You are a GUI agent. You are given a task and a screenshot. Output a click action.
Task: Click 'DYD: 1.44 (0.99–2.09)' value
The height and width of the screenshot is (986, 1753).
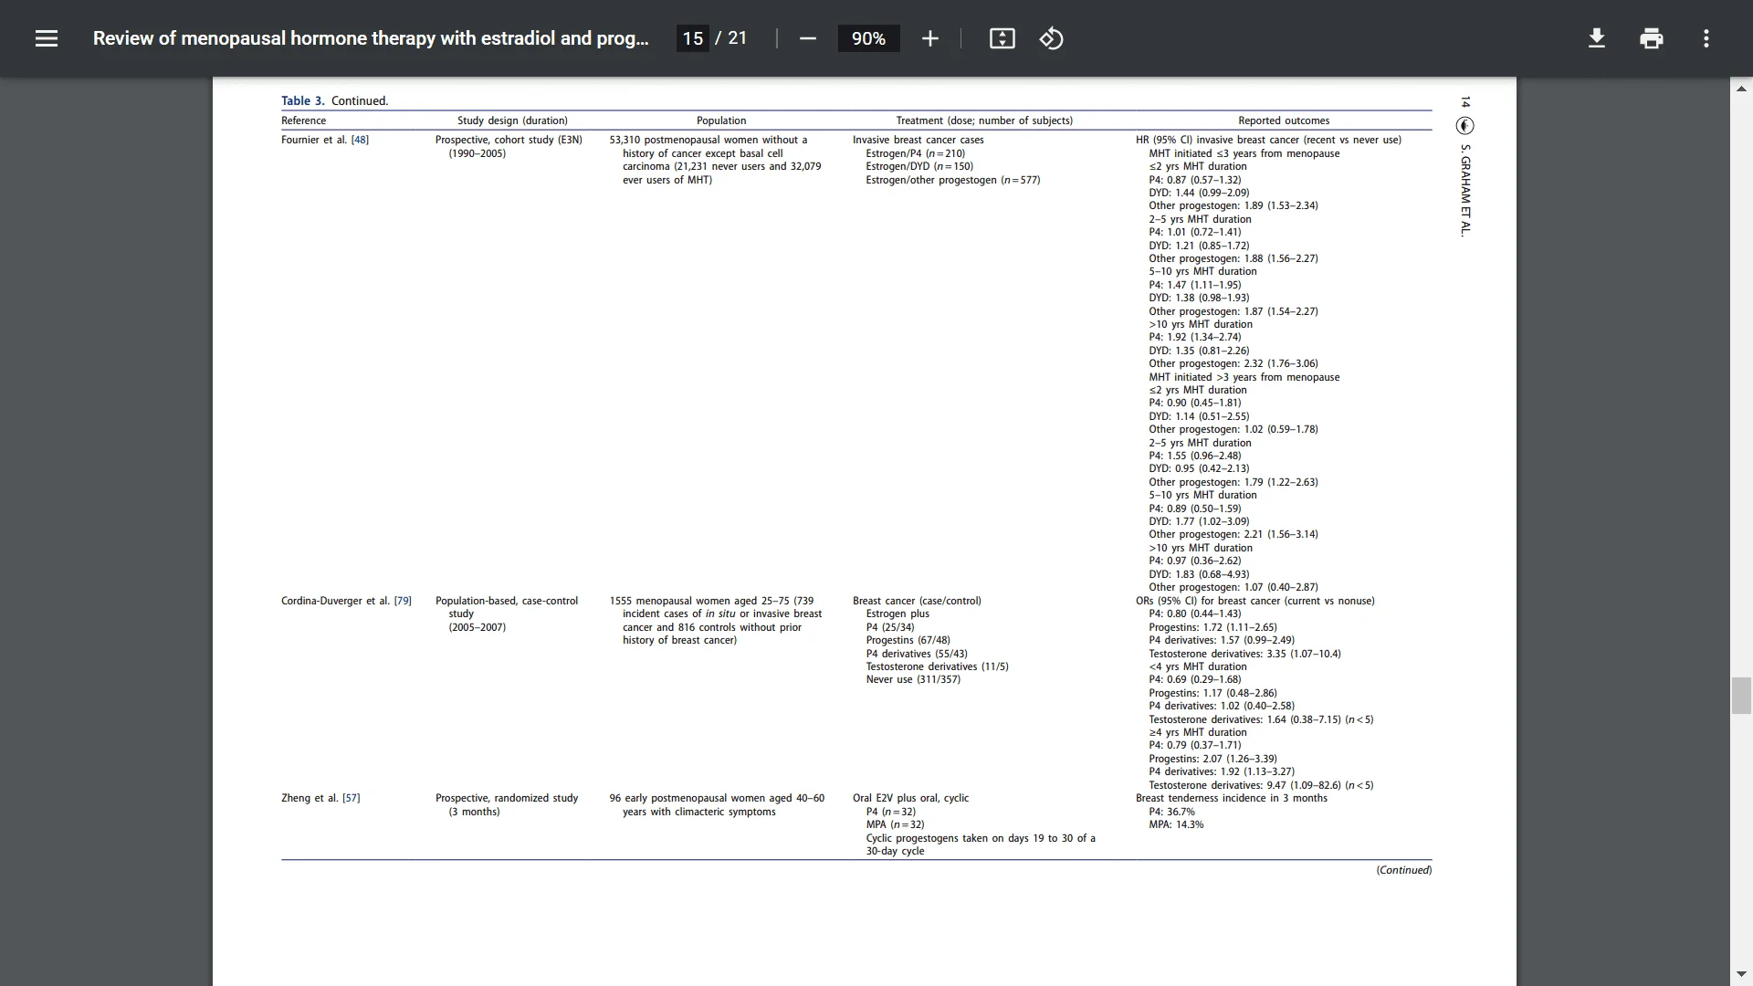coord(1199,193)
